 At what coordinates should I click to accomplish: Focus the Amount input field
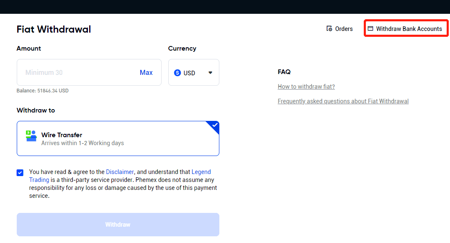[x=77, y=72]
